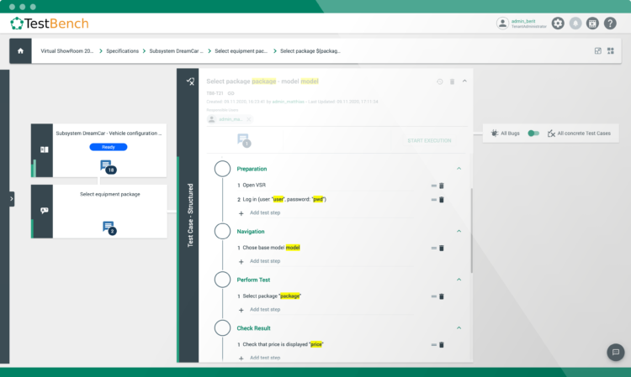Toggle the Preparation status circle
Image resolution: width=631 pixels, height=377 pixels.
click(223, 169)
